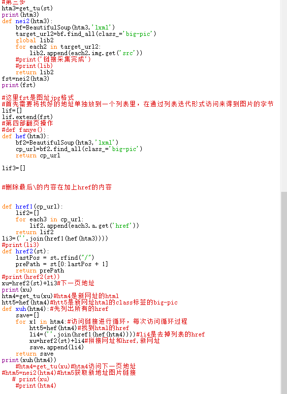Screen dimensions: 287x394
Task: Click the 'xu=href2(st)+li4' line
Action: click(95, 341)
